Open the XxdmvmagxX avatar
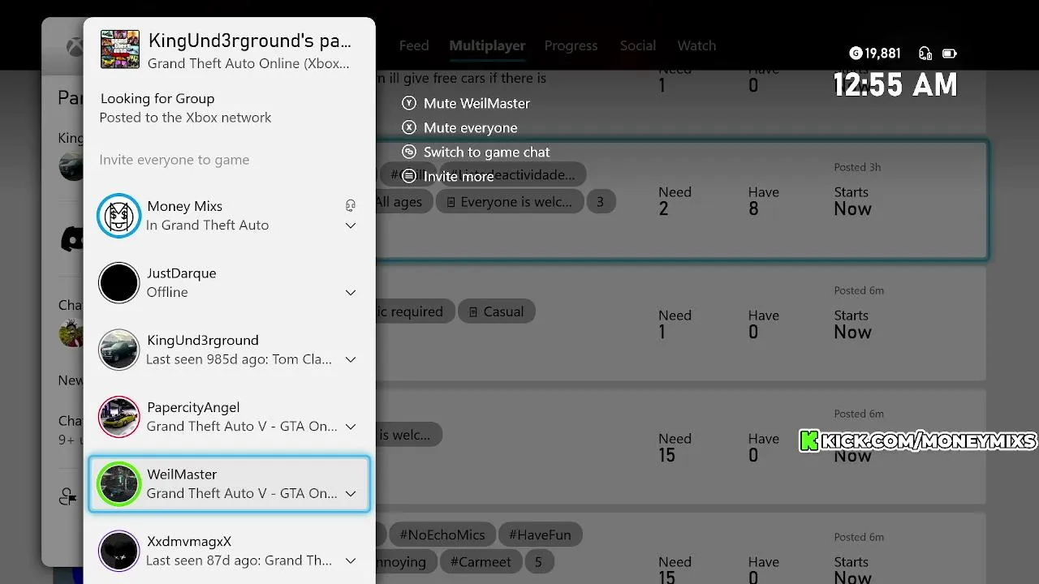This screenshot has height=584, width=1039. pyautogui.click(x=119, y=552)
